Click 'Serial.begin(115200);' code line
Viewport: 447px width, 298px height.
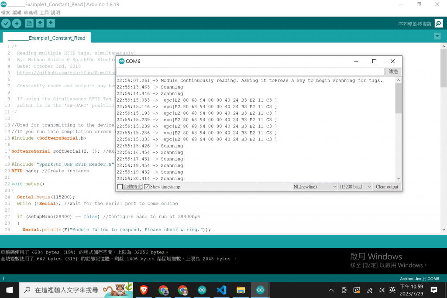46,197
